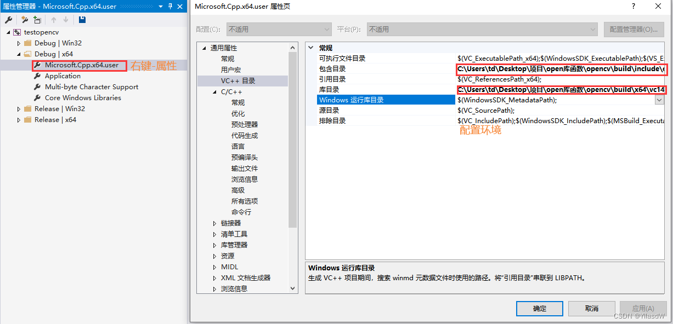Viewport: 673px width, 324px height.
Task: Click wrench icon beside Multi-byte Character Support
Action: pos(38,87)
